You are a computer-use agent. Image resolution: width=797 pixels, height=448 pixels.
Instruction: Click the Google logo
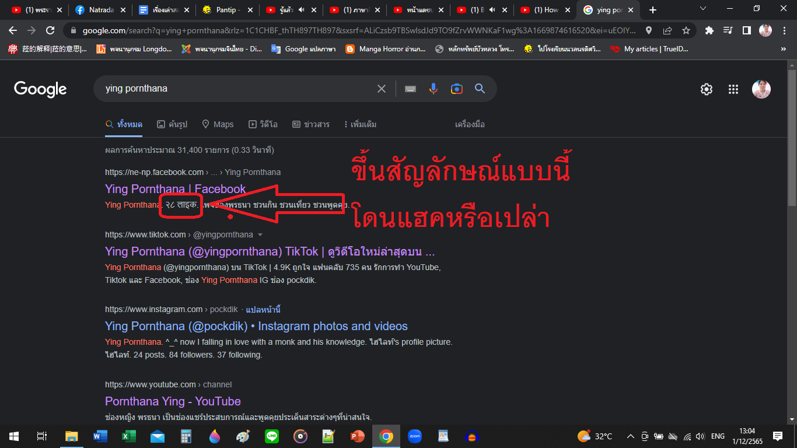click(x=40, y=89)
